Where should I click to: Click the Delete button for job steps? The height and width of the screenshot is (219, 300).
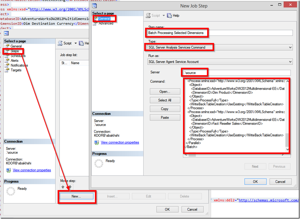click(185, 196)
